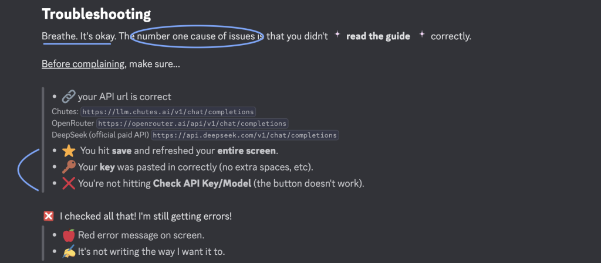Click the key emoji icon

tap(69, 167)
